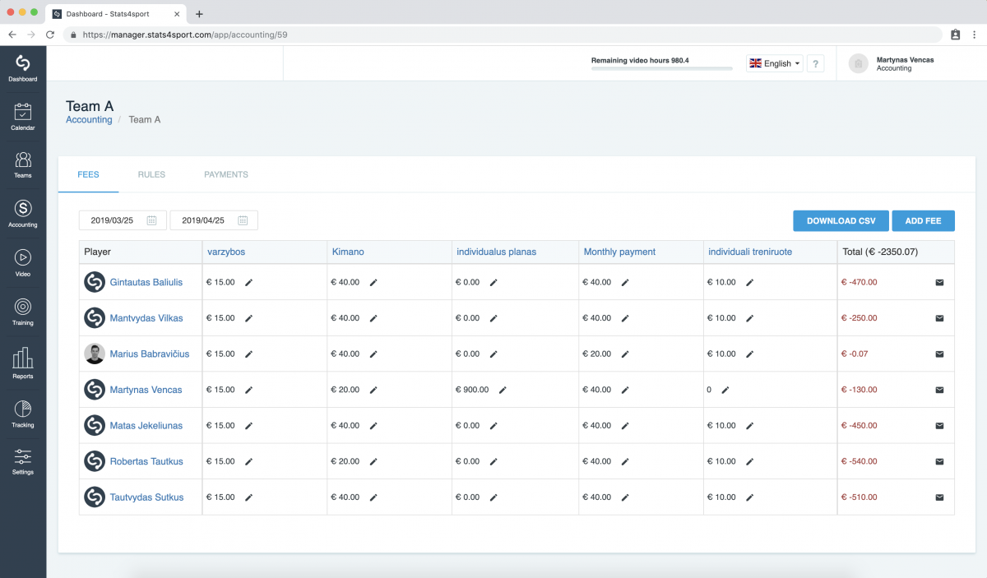Reload the page with browser refresh
The image size is (987, 578).
(50, 35)
